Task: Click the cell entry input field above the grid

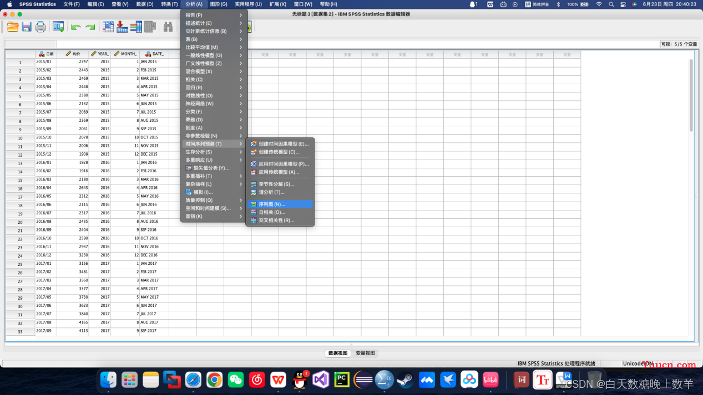Action: coord(357,44)
